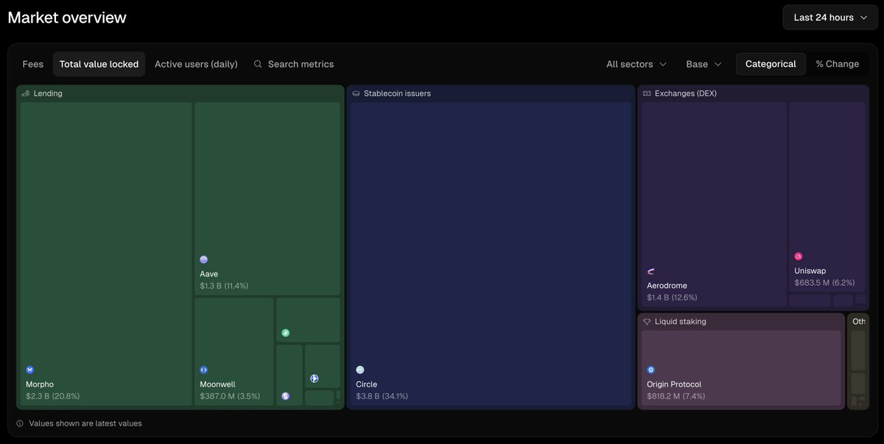Screen dimensions: 884x444
Task: Click the blue-white logo in the small Lending tile
Action: [x=315, y=378]
